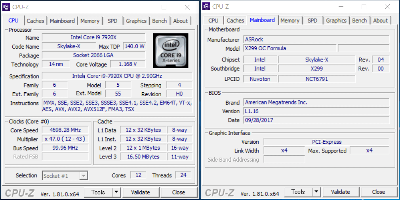This screenshot has height=200, width=400.
Task: Click package value Socket 2066 LGA
Action: tap(93, 55)
